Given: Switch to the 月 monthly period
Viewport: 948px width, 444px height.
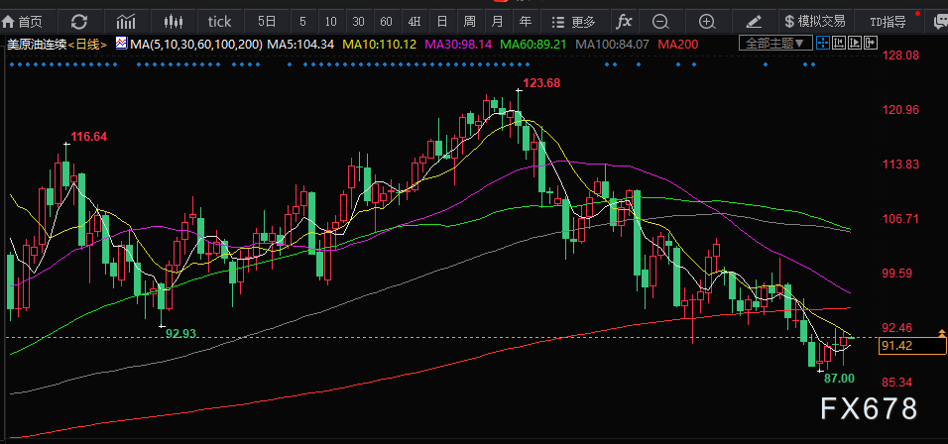Looking at the screenshot, I should 498,22.
